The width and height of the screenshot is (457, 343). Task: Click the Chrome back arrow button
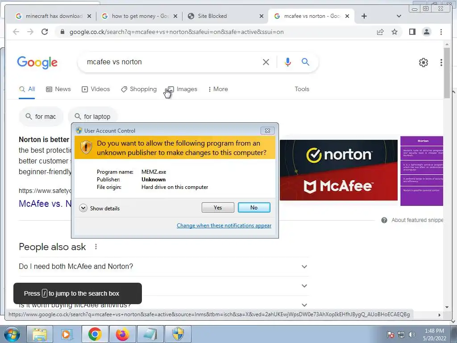click(x=16, y=32)
